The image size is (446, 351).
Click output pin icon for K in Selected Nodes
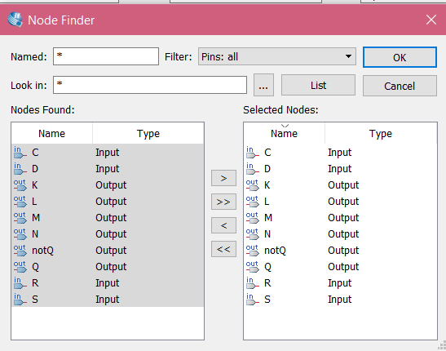pos(253,185)
